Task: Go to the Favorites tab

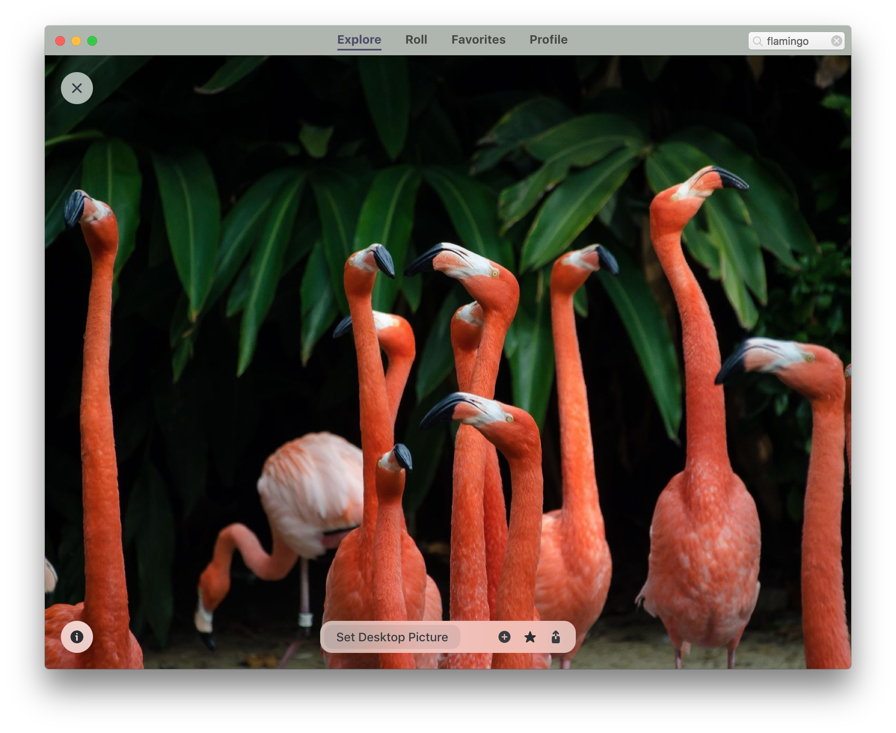Action: (x=478, y=40)
